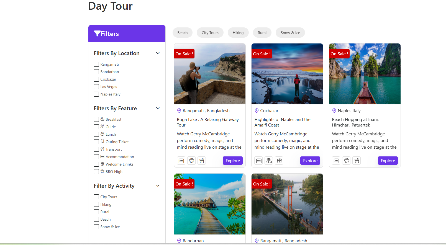Image resolution: width=446 pixels, height=245 pixels.
Task: Click the funnel icon in the Filters header
Action: (97, 34)
